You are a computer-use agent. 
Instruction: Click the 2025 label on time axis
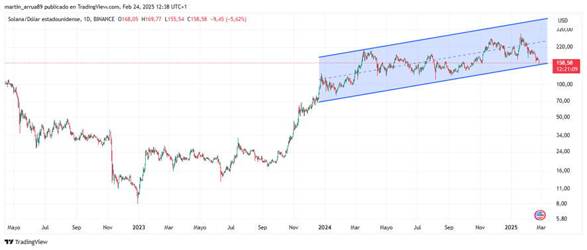click(511, 227)
